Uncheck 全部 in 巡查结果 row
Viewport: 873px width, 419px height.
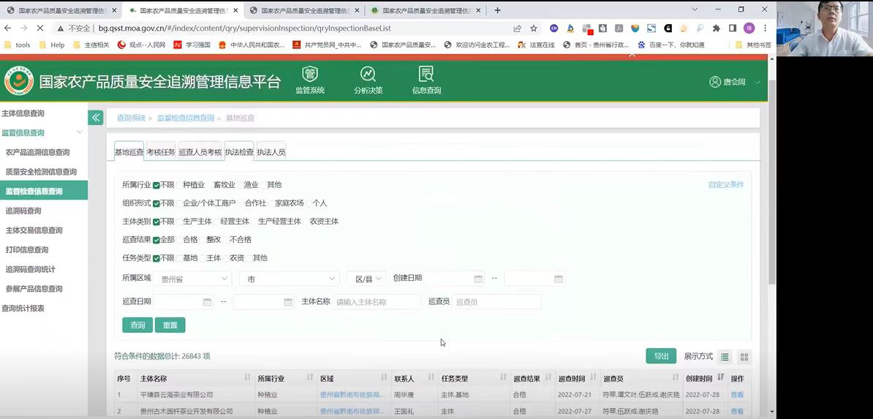click(156, 240)
